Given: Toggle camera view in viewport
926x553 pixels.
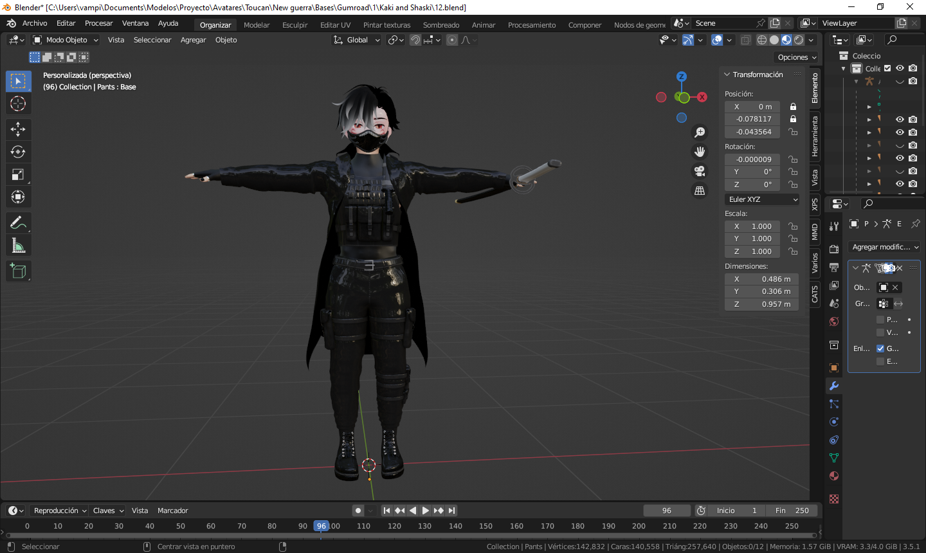Looking at the screenshot, I should (x=700, y=171).
